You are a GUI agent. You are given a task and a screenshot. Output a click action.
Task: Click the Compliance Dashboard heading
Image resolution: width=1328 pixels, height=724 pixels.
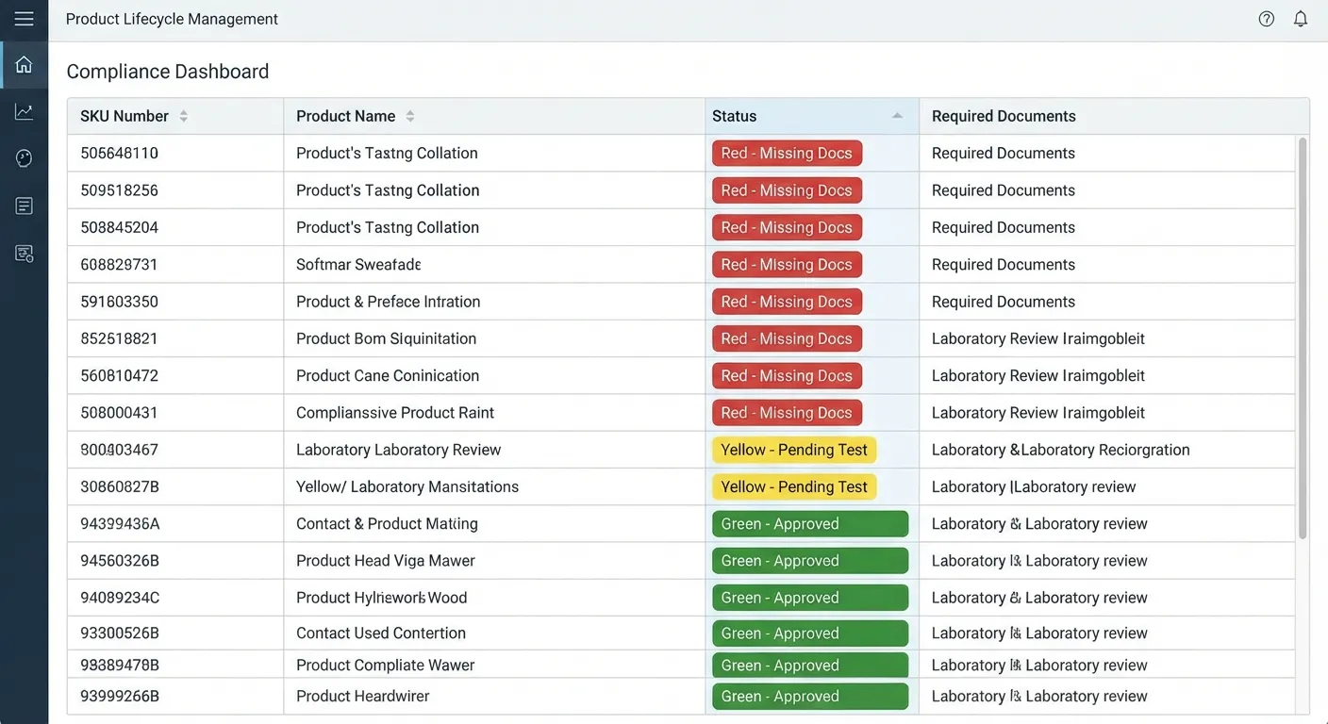pyautogui.click(x=167, y=72)
